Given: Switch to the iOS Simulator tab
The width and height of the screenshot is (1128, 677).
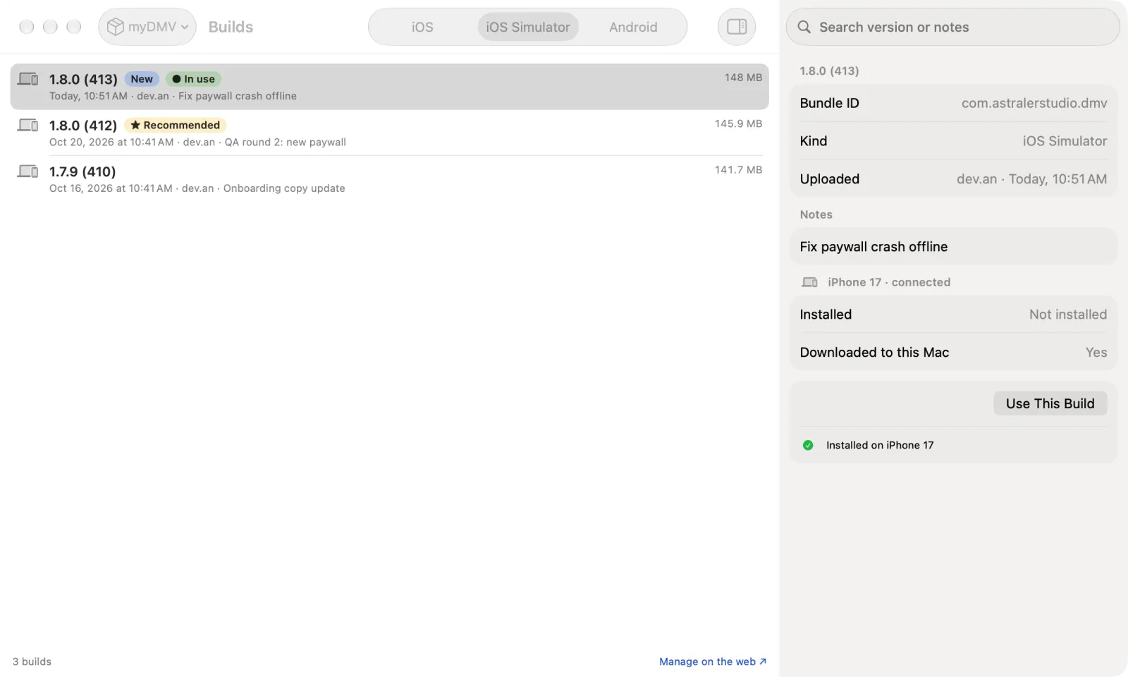Looking at the screenshot, I should pyautogui.click(x=528, y=27).
